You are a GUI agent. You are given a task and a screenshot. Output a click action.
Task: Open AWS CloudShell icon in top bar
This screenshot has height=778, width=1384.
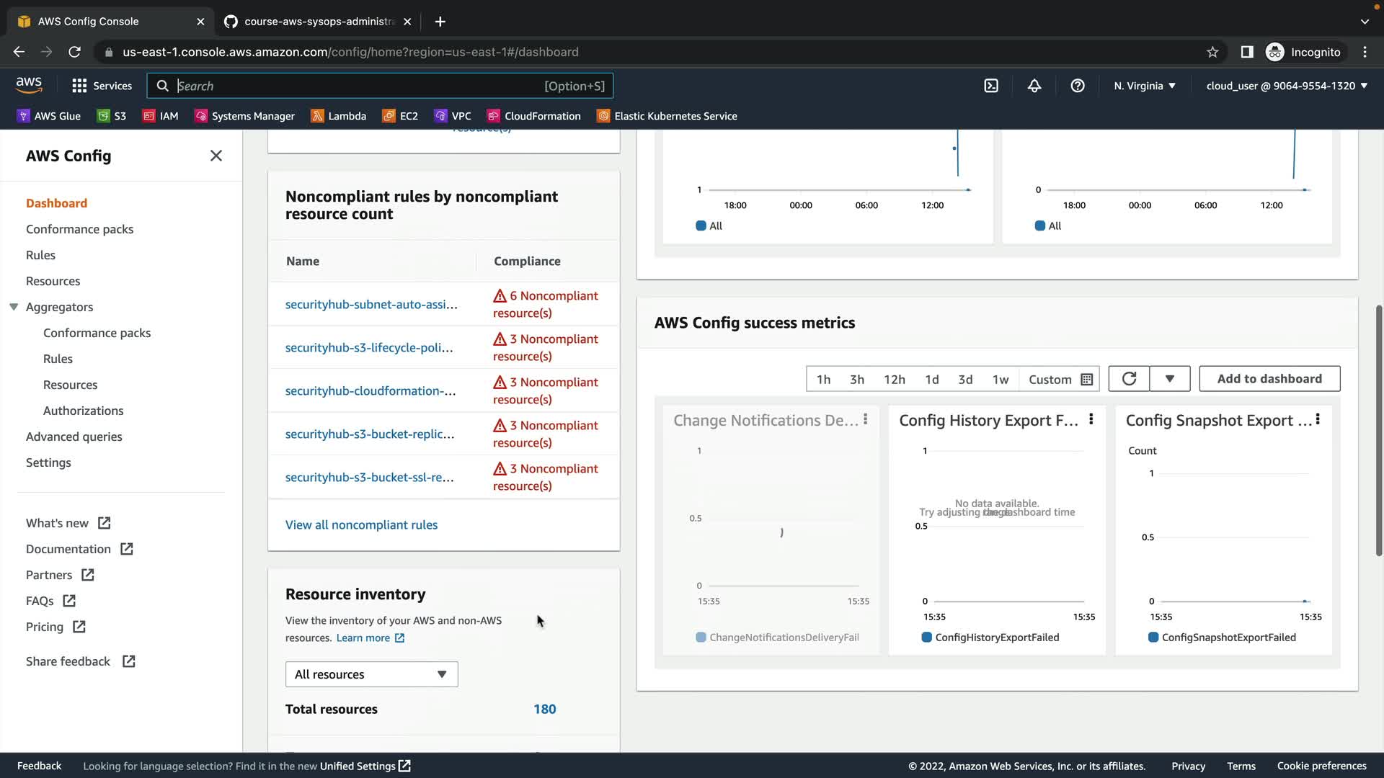point(991,86)
